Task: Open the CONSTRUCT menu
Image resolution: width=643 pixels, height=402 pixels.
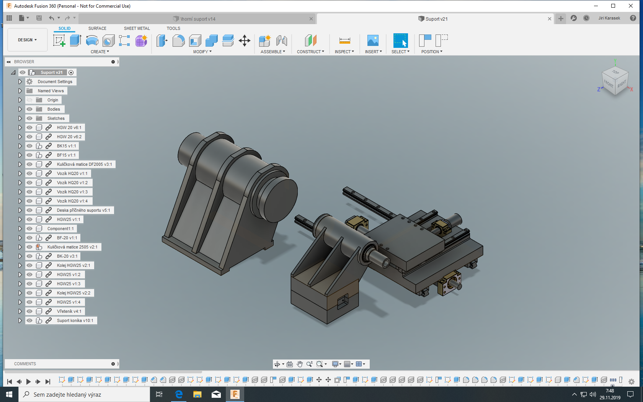Action: coord(310,52)
